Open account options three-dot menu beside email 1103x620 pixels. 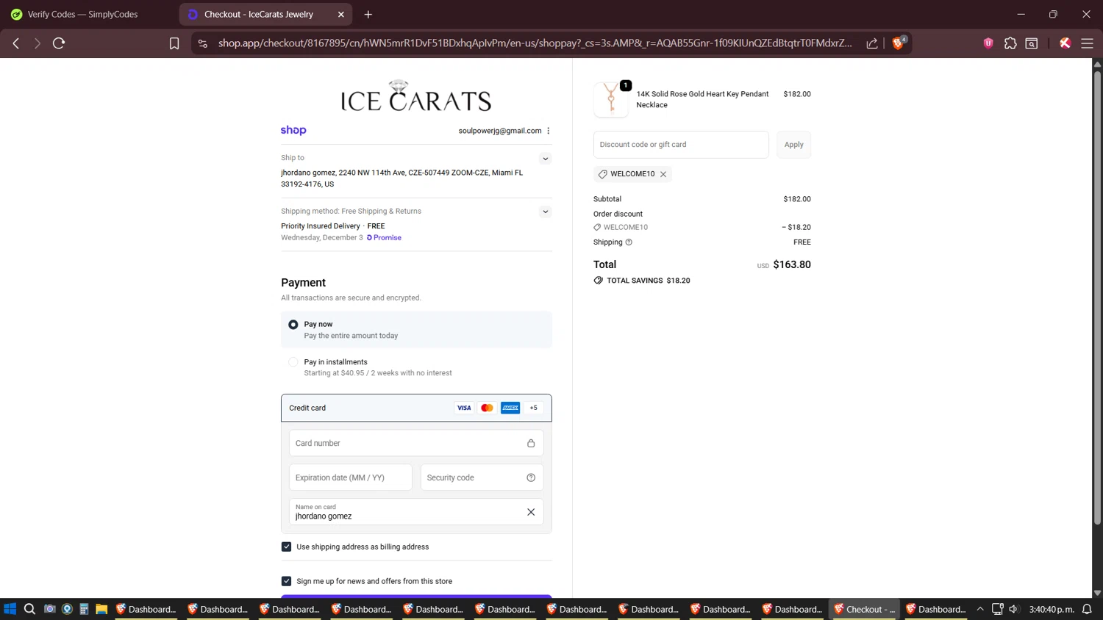tap(549, 131)
